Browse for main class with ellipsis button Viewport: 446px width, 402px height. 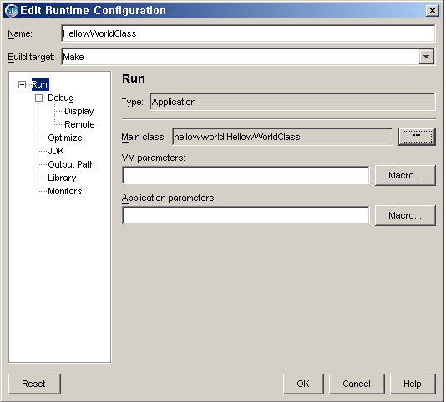tap(417, 137)
